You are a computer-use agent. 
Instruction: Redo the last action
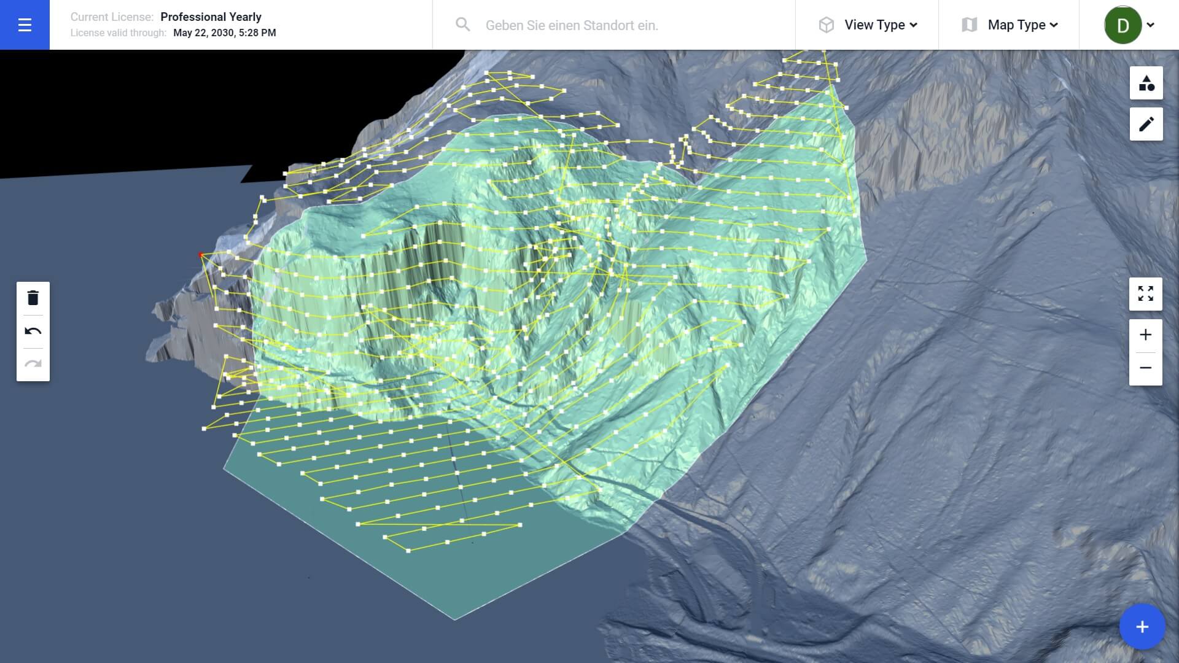pos(33,364)
